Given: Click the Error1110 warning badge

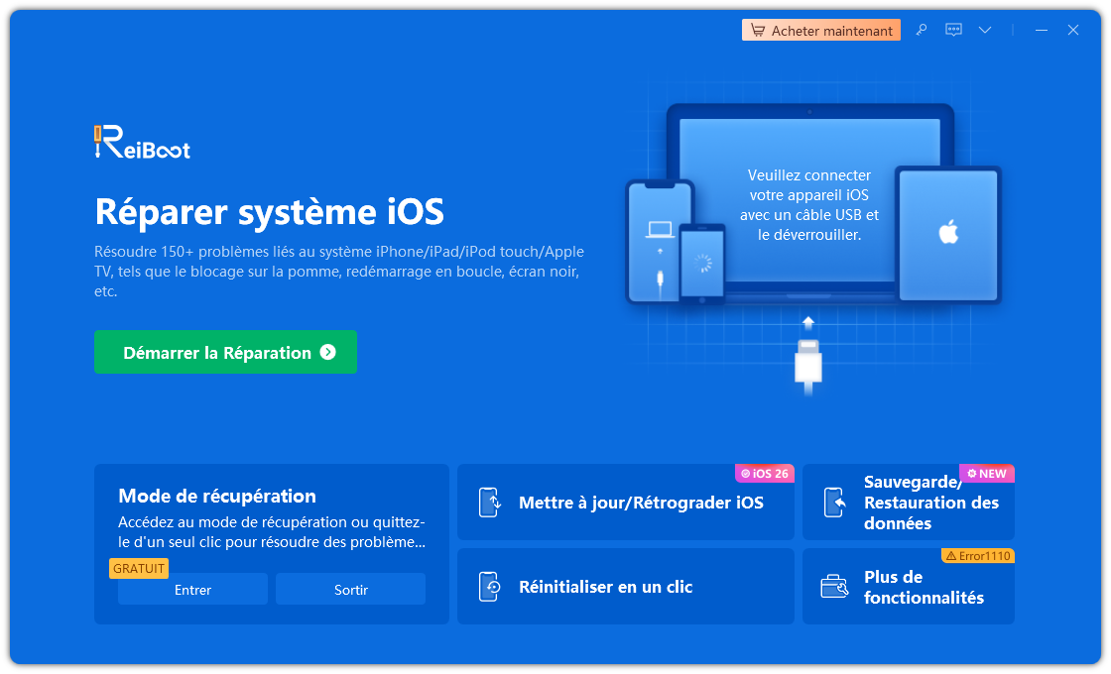Looking at the screenshot, I should click(978, 556).
